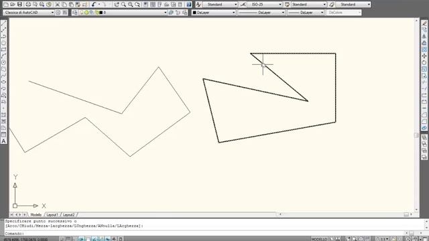
Task: Toggle Polar tracking in status bar
Action: pyautogui.click(x=82, y=239)
